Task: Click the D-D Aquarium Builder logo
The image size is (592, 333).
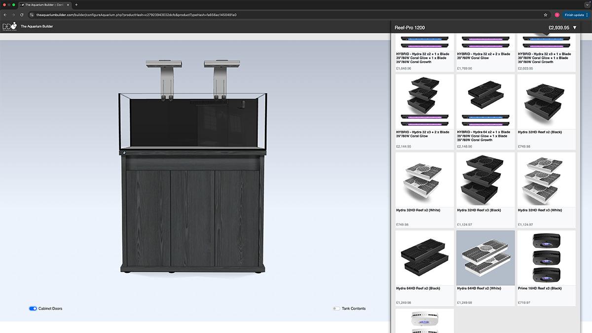Action: 10,26
